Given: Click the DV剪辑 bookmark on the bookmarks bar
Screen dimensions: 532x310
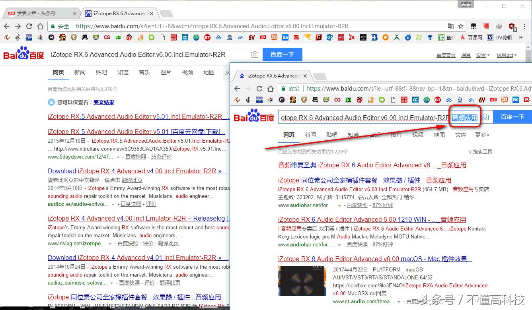Looking at the screenshot, I should (x=504, y=38).
